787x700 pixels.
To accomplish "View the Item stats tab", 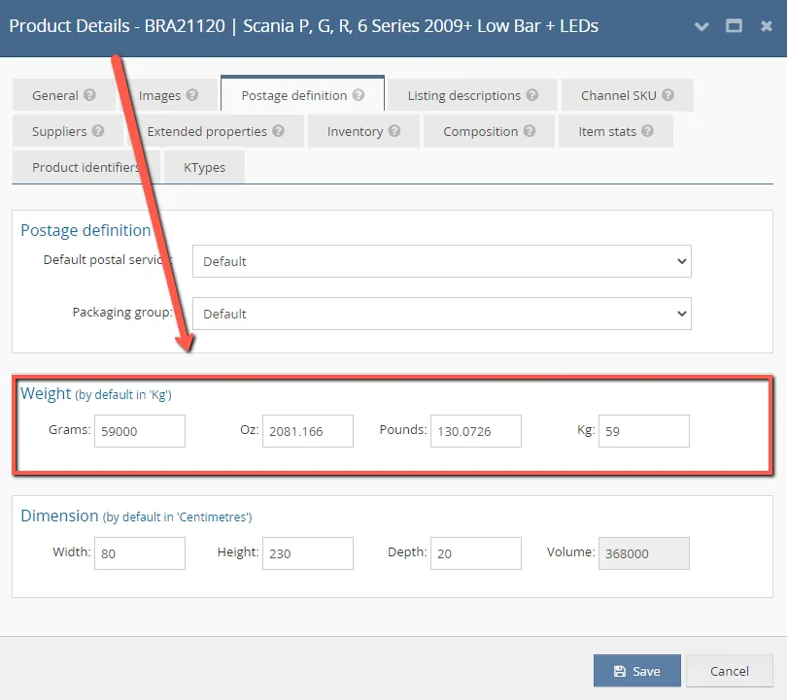I will (616, 131).
